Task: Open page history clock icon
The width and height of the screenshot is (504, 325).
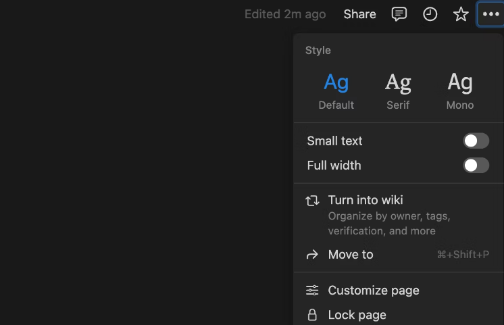Action: [x=430, y=14]
